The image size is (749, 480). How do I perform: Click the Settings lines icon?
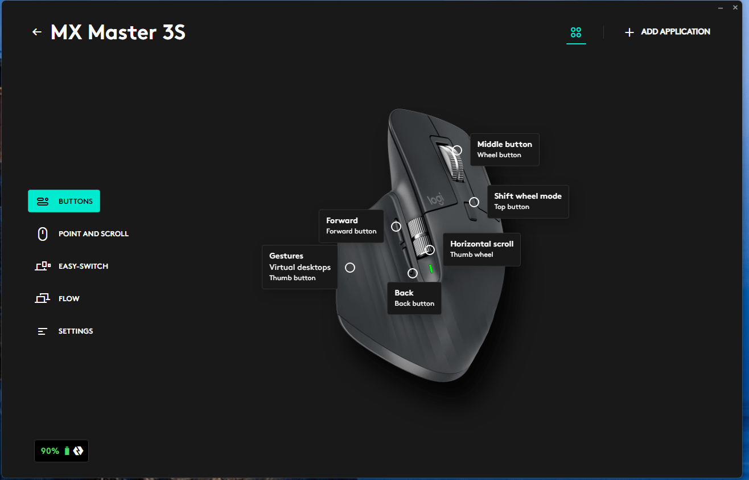(43, 331)
